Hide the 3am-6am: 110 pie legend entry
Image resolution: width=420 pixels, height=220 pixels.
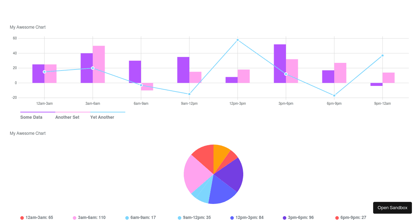92,217
